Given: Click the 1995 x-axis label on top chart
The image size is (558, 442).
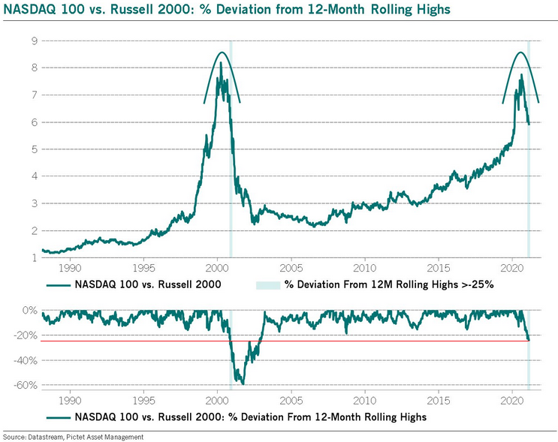Looking at the screenshot, I should click(x=143, y=268).
